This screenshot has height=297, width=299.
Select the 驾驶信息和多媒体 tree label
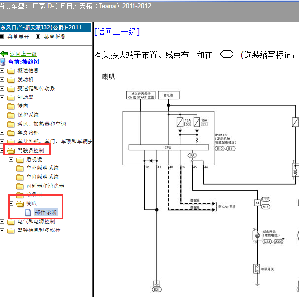[39, 230]
